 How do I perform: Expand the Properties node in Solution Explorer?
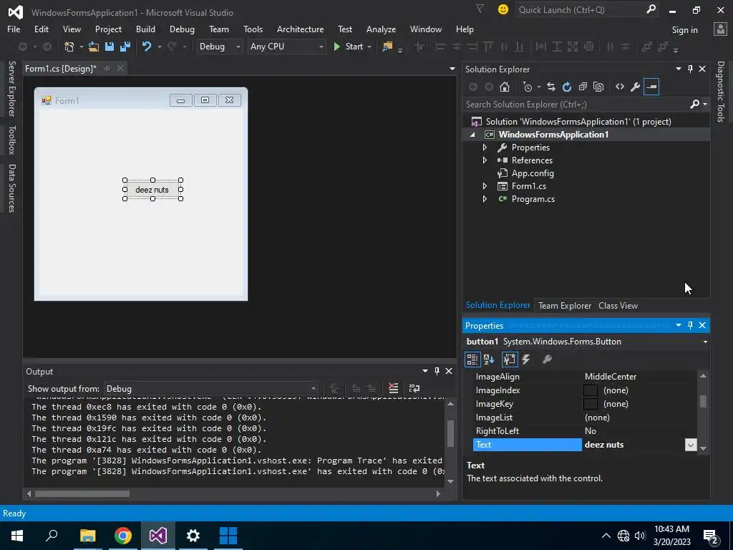point(485,148)
